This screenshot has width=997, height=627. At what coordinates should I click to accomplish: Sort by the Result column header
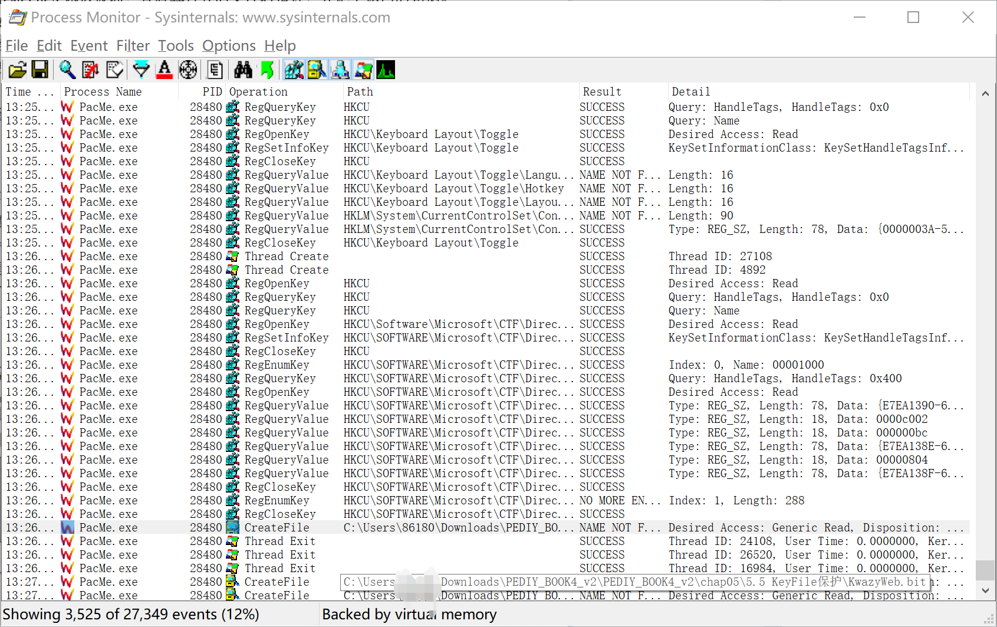623,91
